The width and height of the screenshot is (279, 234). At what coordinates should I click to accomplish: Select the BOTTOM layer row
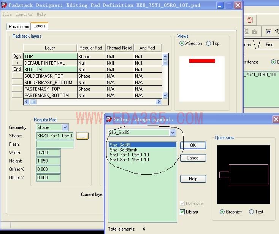click(x=93, y=70)
